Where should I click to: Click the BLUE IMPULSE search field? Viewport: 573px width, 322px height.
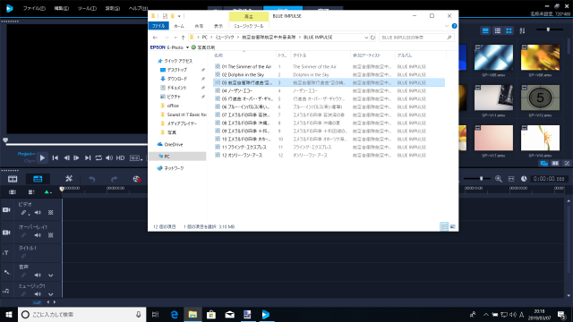click(x=416, y=38)
